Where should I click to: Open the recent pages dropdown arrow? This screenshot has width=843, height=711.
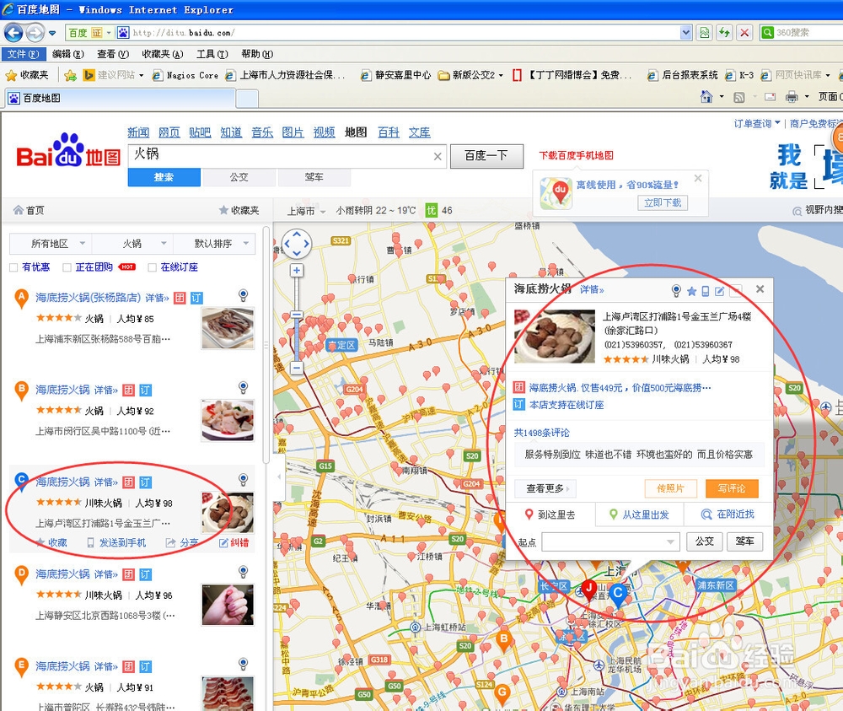(52, 34)
